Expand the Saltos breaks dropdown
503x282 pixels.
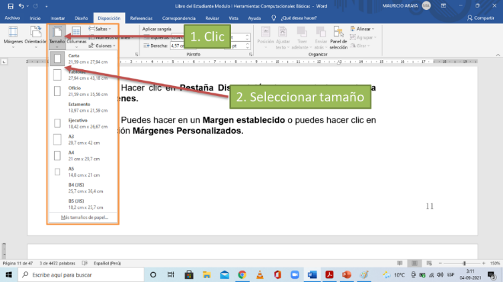tap(100, 29)
